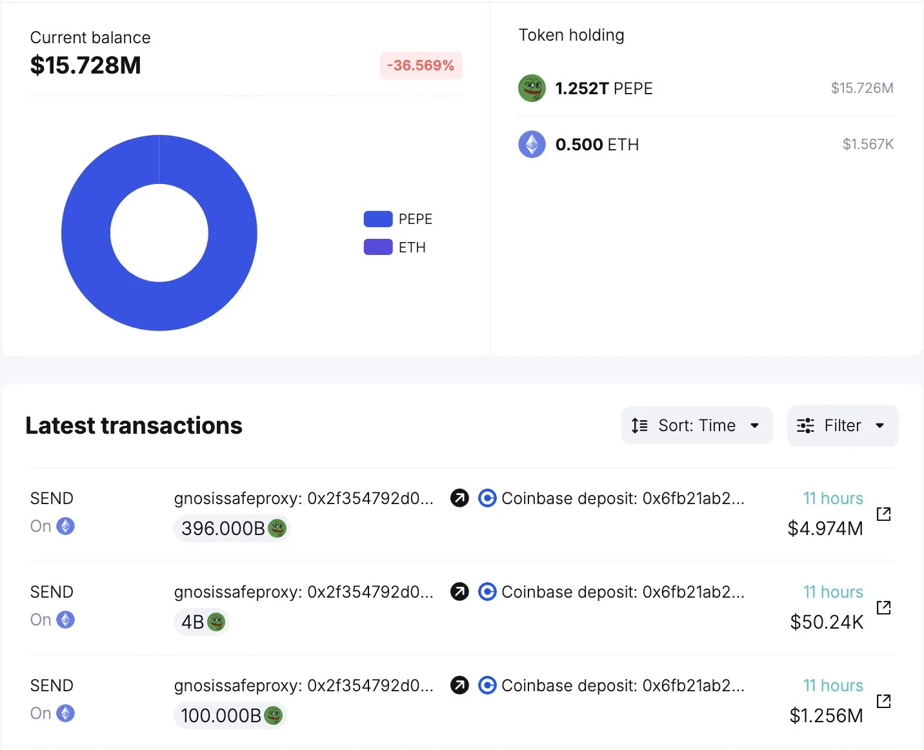Toggle ETH series in chart legend

(412, 248)
